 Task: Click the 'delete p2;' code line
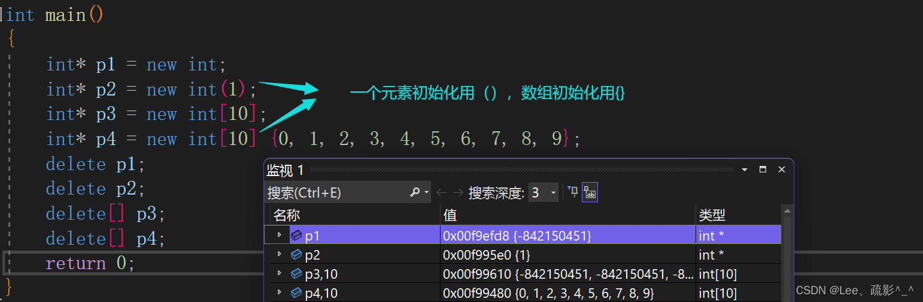click(96, 189)
